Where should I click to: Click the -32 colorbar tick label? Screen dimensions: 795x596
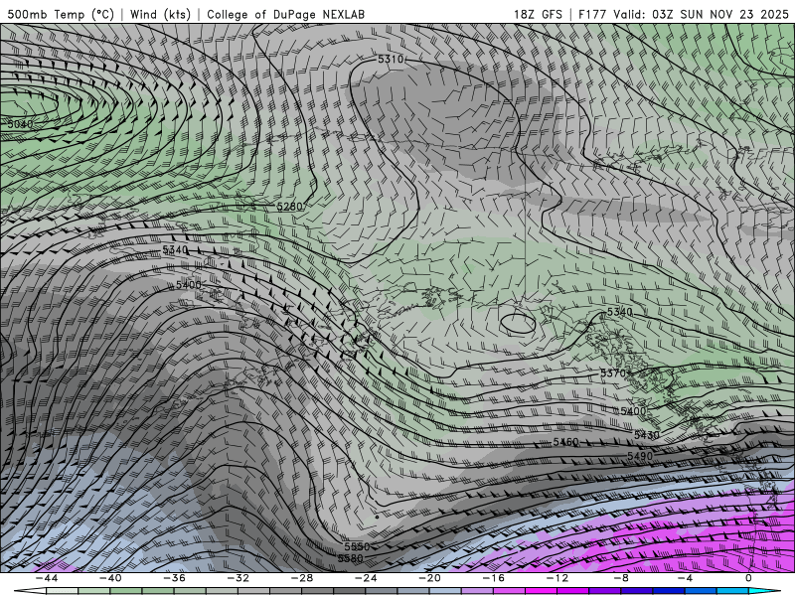(x=238, y=578)
